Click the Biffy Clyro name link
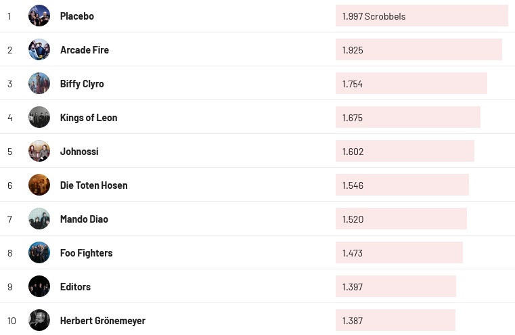 pos(82,84)
